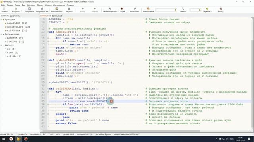Toggle the fold marker of def vrfSTREAM on line 31
The width and height of the screenshot is (254, 142).
tap(48, 89)
